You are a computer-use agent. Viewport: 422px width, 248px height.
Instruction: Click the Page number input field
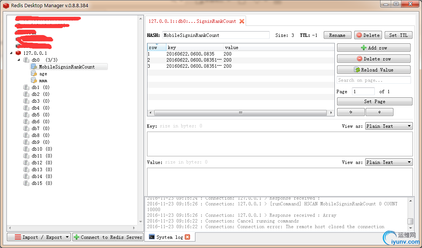coord(363,91)
